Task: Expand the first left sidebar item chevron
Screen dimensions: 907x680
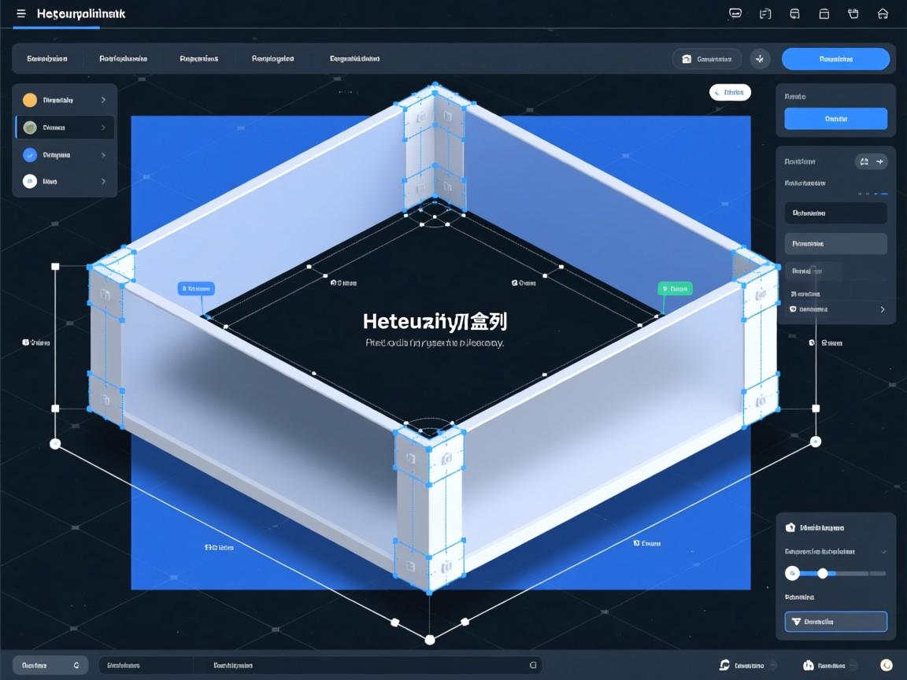Action: click(103, 100)
